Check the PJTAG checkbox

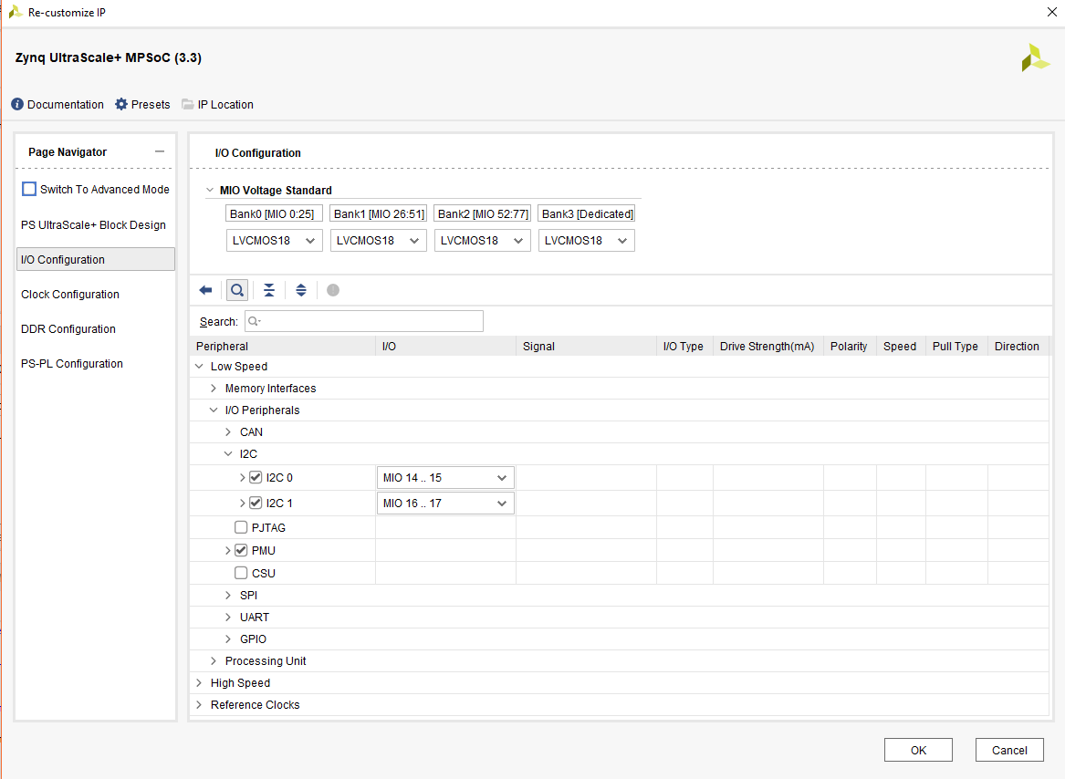point(241,527)
